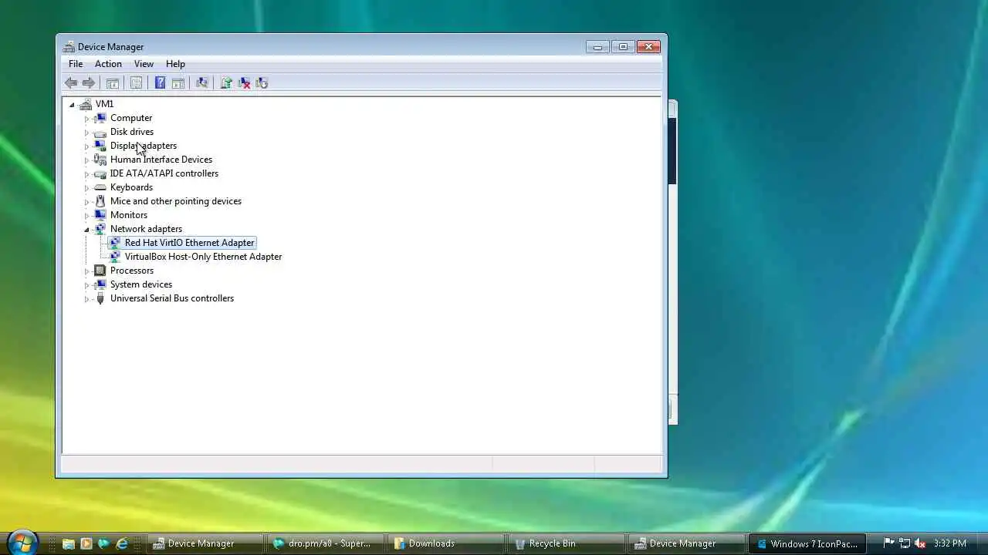Image resolution: width=988 pixels, height=555 pixels.
Task: Expand the Keyboards category
Action: 86,187
